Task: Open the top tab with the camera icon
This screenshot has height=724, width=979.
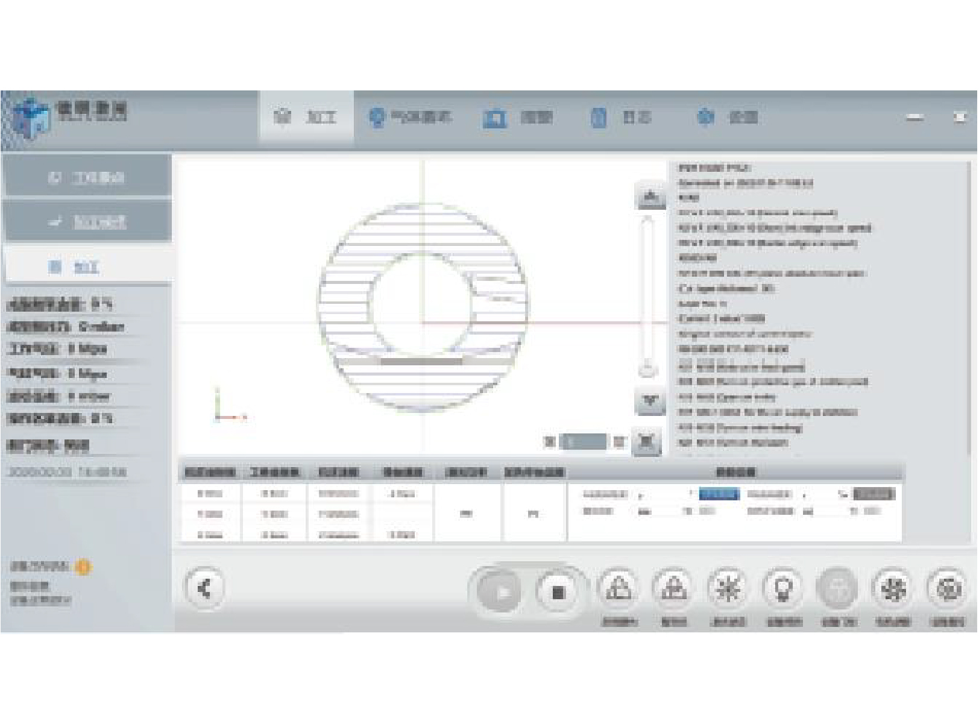Action: pos(517,117)
